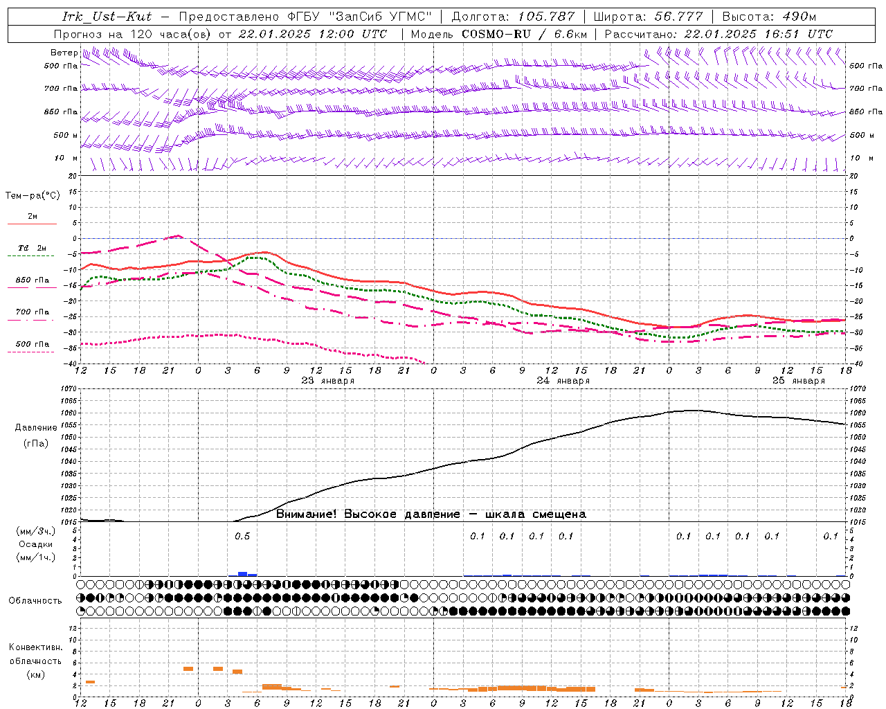Viewport: 886px width, 709px height.
Task: Click the date label 23 января
Action: 328,381
